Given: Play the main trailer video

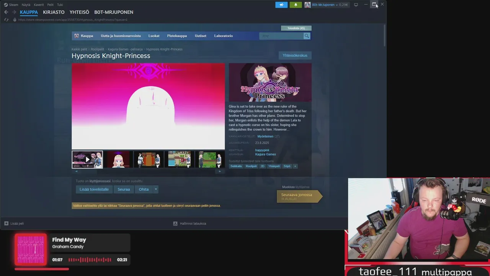Looking at the screenshot, I should [x=148, y=106].
